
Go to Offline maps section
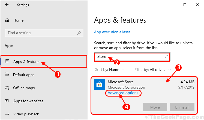[24, 88]
